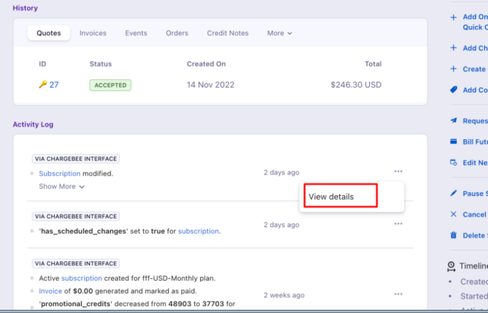
Task: Open the Invoice link in activity log
Action: tap(50, 291)
